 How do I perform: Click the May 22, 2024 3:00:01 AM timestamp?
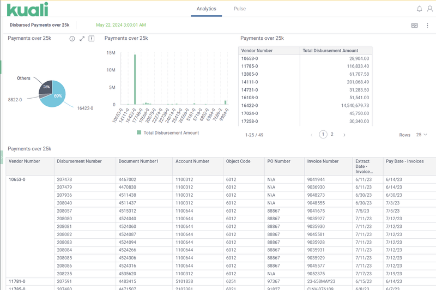pyautogui.click(x=121, y=25)
